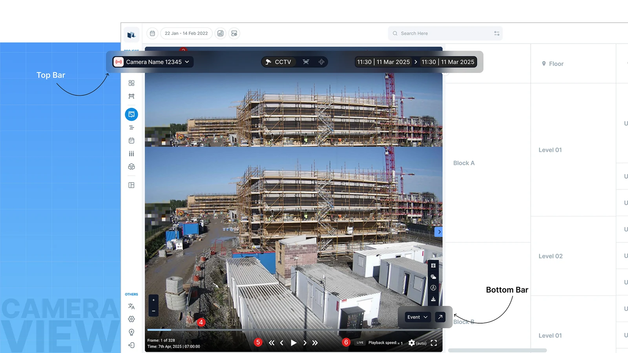This screenshot has height=353, width=628.
Task: Skip to the last frame
Action: pos(315,343)
